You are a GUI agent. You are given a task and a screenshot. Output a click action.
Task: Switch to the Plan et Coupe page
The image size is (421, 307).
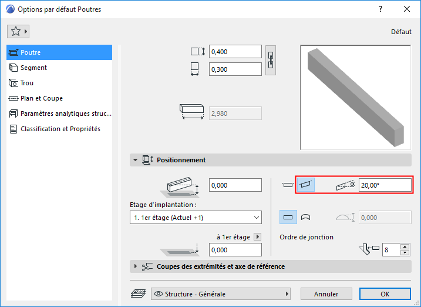41,98
